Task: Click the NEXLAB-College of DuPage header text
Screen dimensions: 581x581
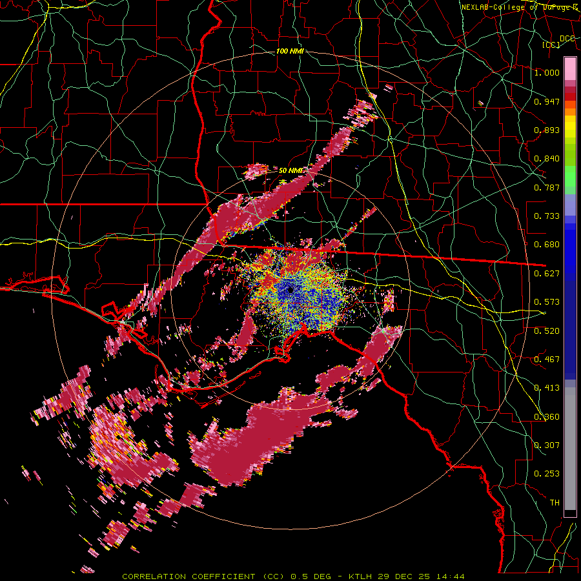Action: pyautogui.click(x=520, y=7)
